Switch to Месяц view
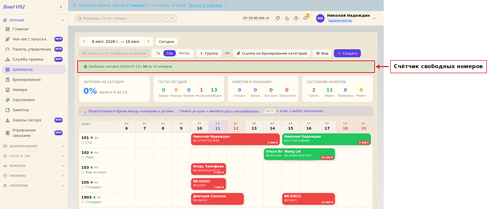 point(184,53)
